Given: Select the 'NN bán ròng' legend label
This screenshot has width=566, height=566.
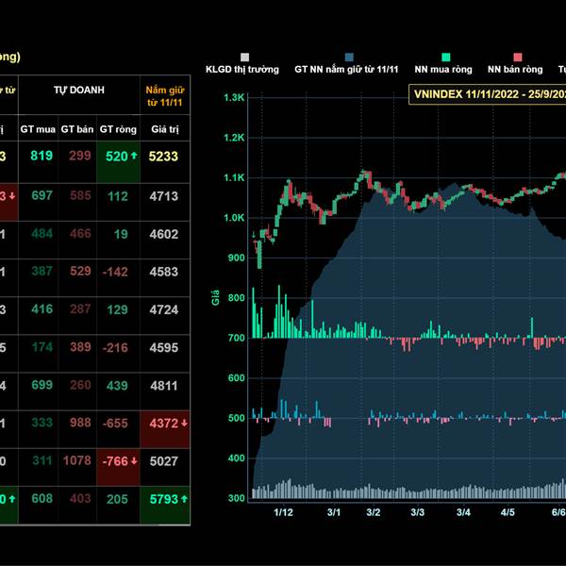Looking at the screenshot, I should click(x=515, y=69).
